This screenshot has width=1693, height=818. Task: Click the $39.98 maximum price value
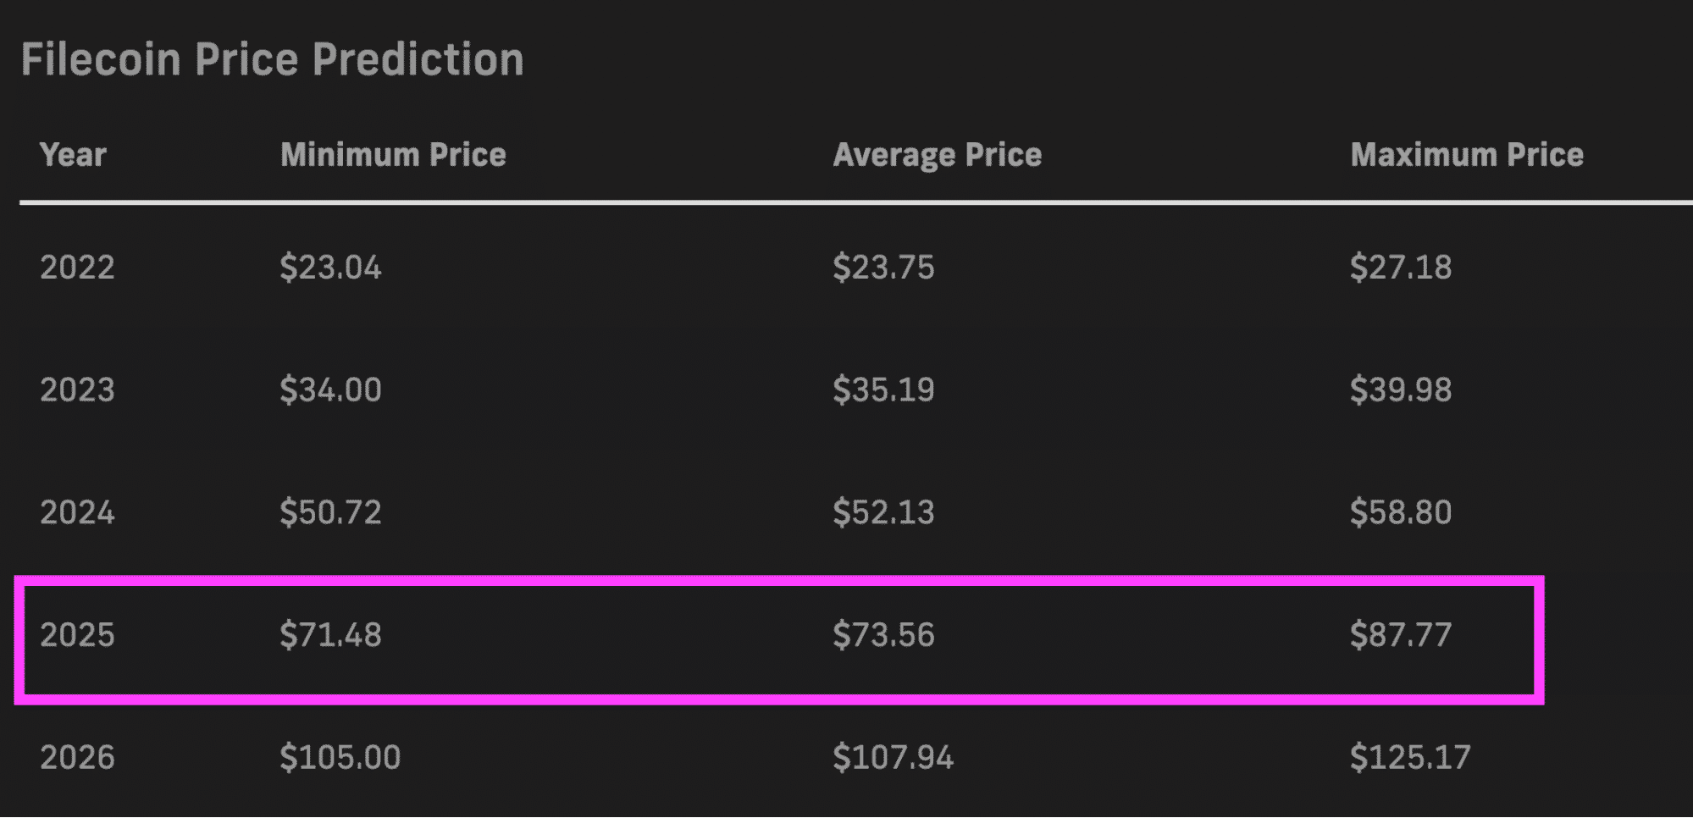pos(1401,390)
